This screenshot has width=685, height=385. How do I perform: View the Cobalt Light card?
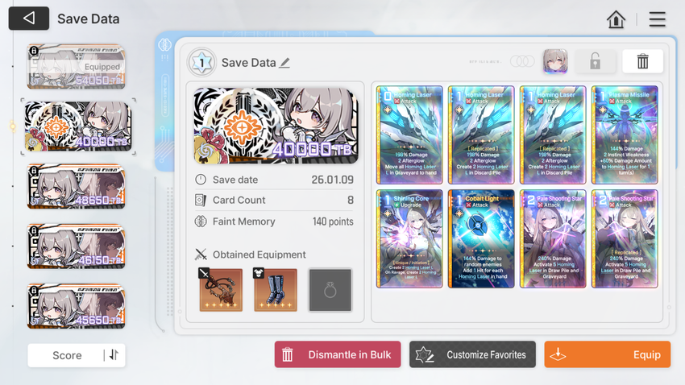481,238
